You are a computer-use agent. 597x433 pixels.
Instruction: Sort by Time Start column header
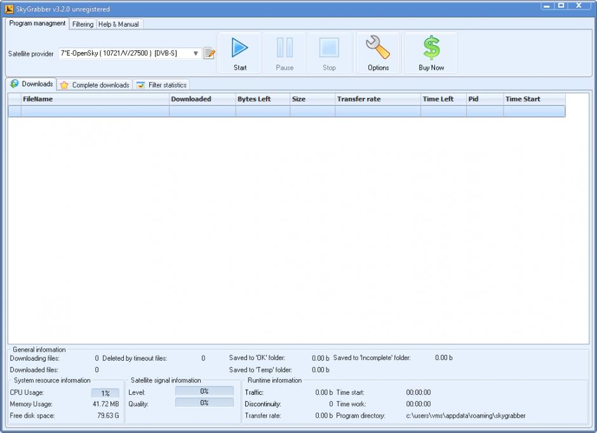click(534, 99)
